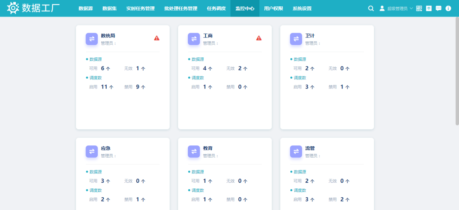
Task: Click the 数据工厂 gear logo
Action: (x=13, y=8)
